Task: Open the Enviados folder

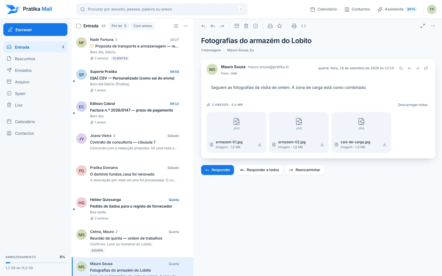Action: coord(35,70)
